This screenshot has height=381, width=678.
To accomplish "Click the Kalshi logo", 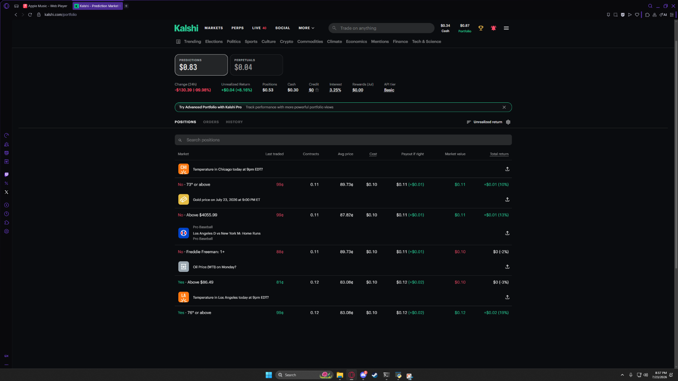I will [186, 28].
